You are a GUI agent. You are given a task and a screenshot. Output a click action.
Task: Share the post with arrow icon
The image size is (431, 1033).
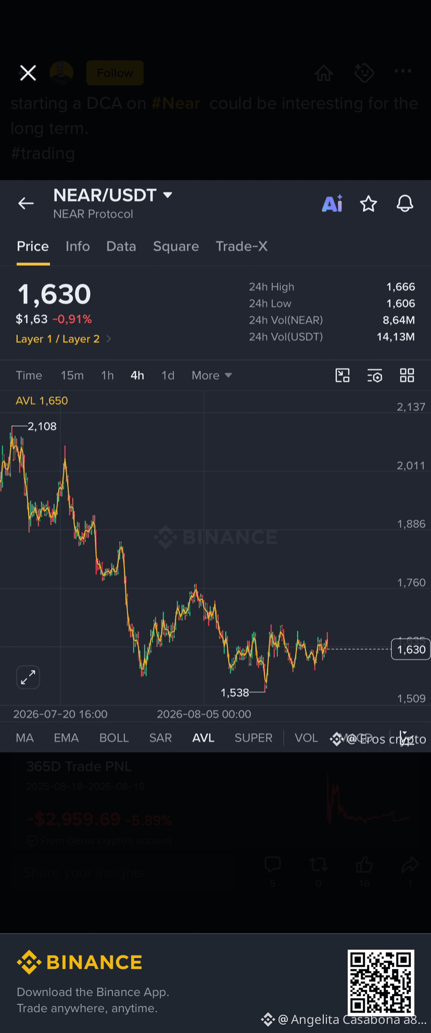(x=410, y=865)
